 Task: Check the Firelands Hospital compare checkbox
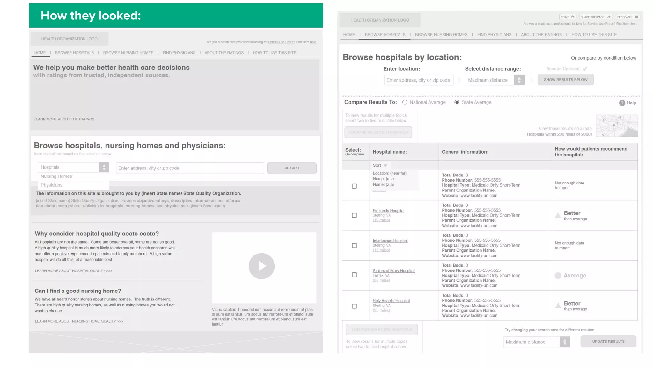tap(354, 215)
